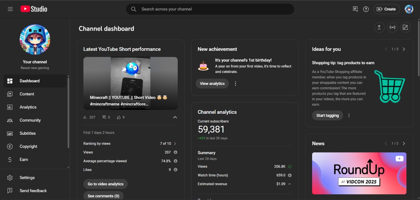Viewport: 420px width, 200px height.
Task: Open the hamburger navigation menu
Action: click(10, 9)
